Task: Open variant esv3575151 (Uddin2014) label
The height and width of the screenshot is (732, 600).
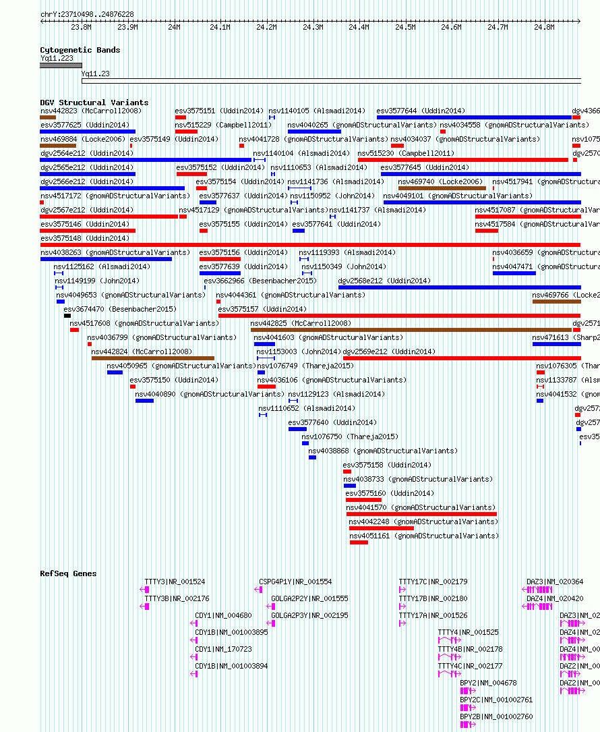Action: tap(219, 111)
